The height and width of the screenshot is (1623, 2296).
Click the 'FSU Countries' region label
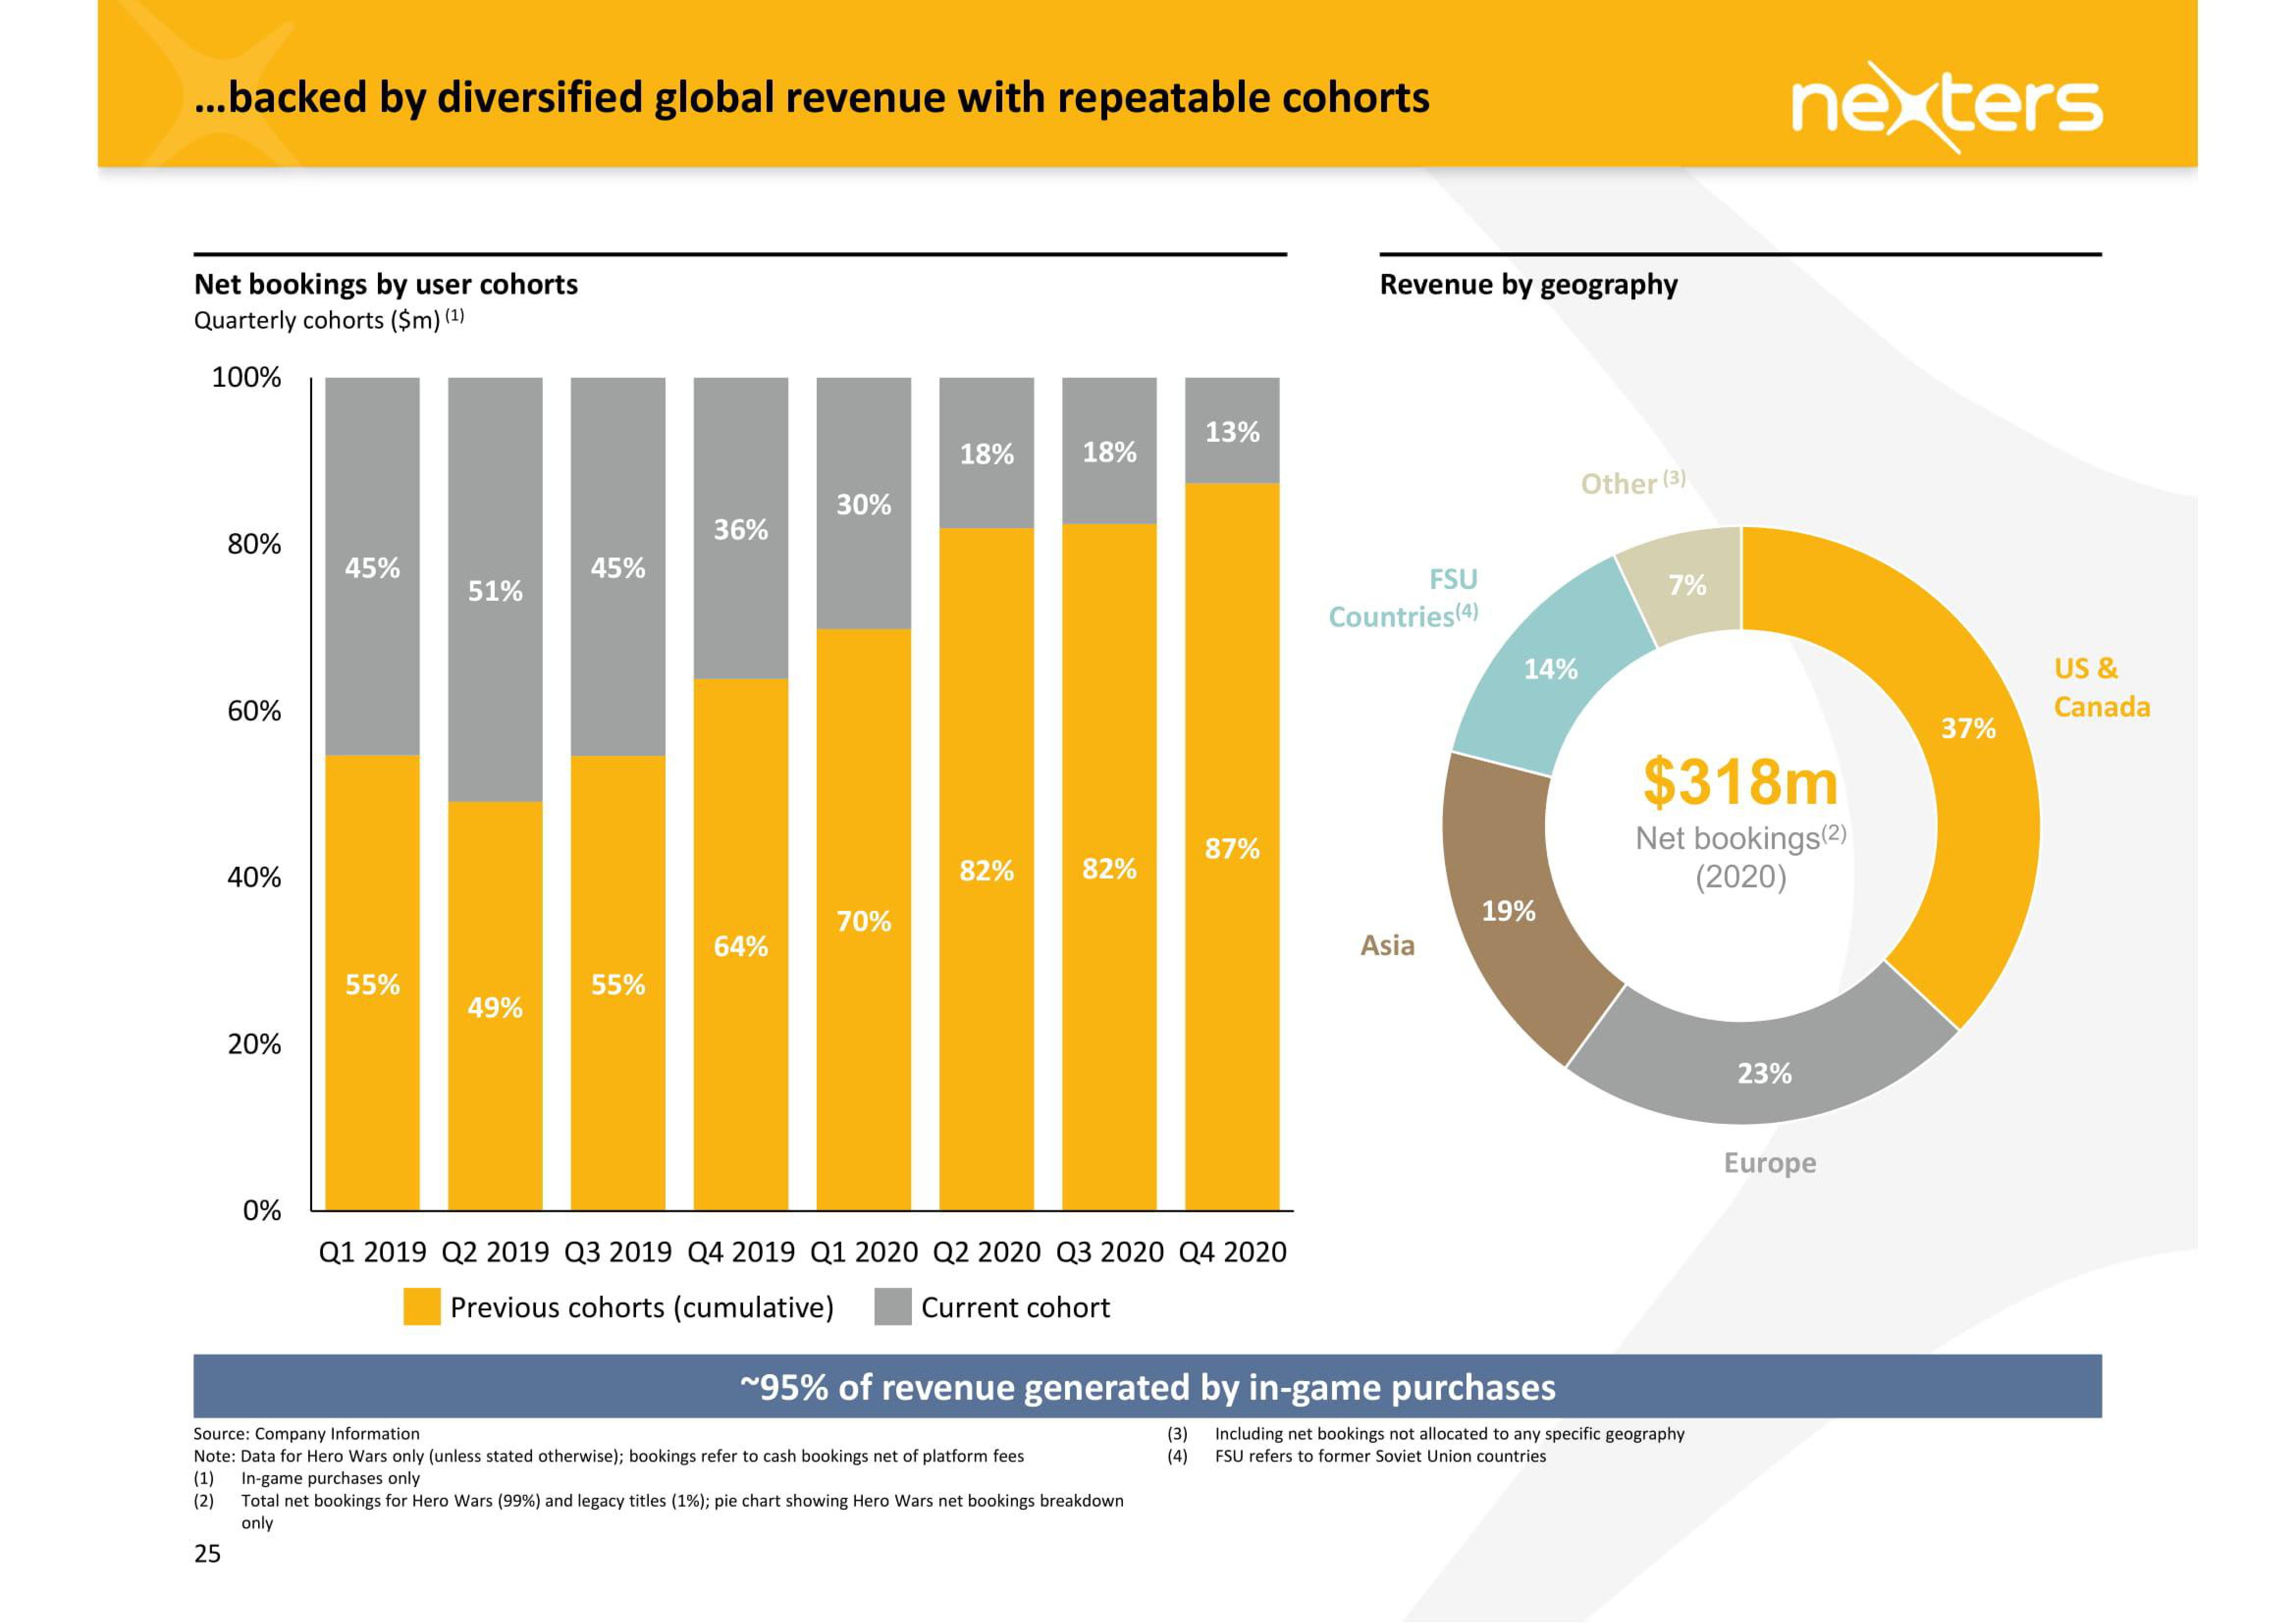1403,598
